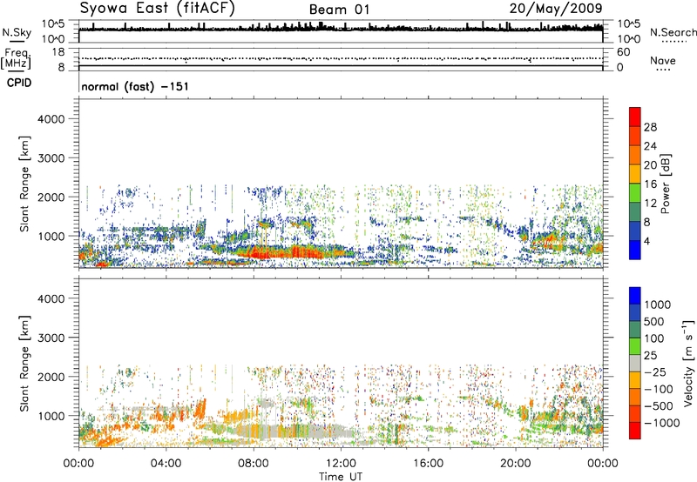Click the "2000" range tick on velocity panel
Image resolution: width=697 pixels, height=482 pixels.
click(51, 377)
